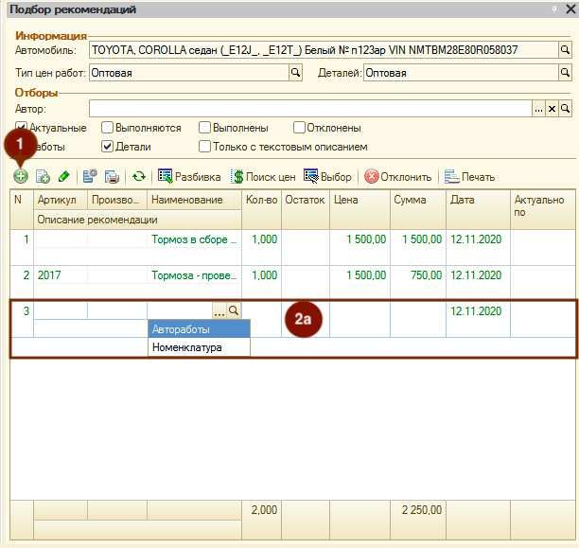The width and height of the screenshot is (579, 548).
Task: Open the Автомобиль lookup magnifier
Action: pos(565,49)
